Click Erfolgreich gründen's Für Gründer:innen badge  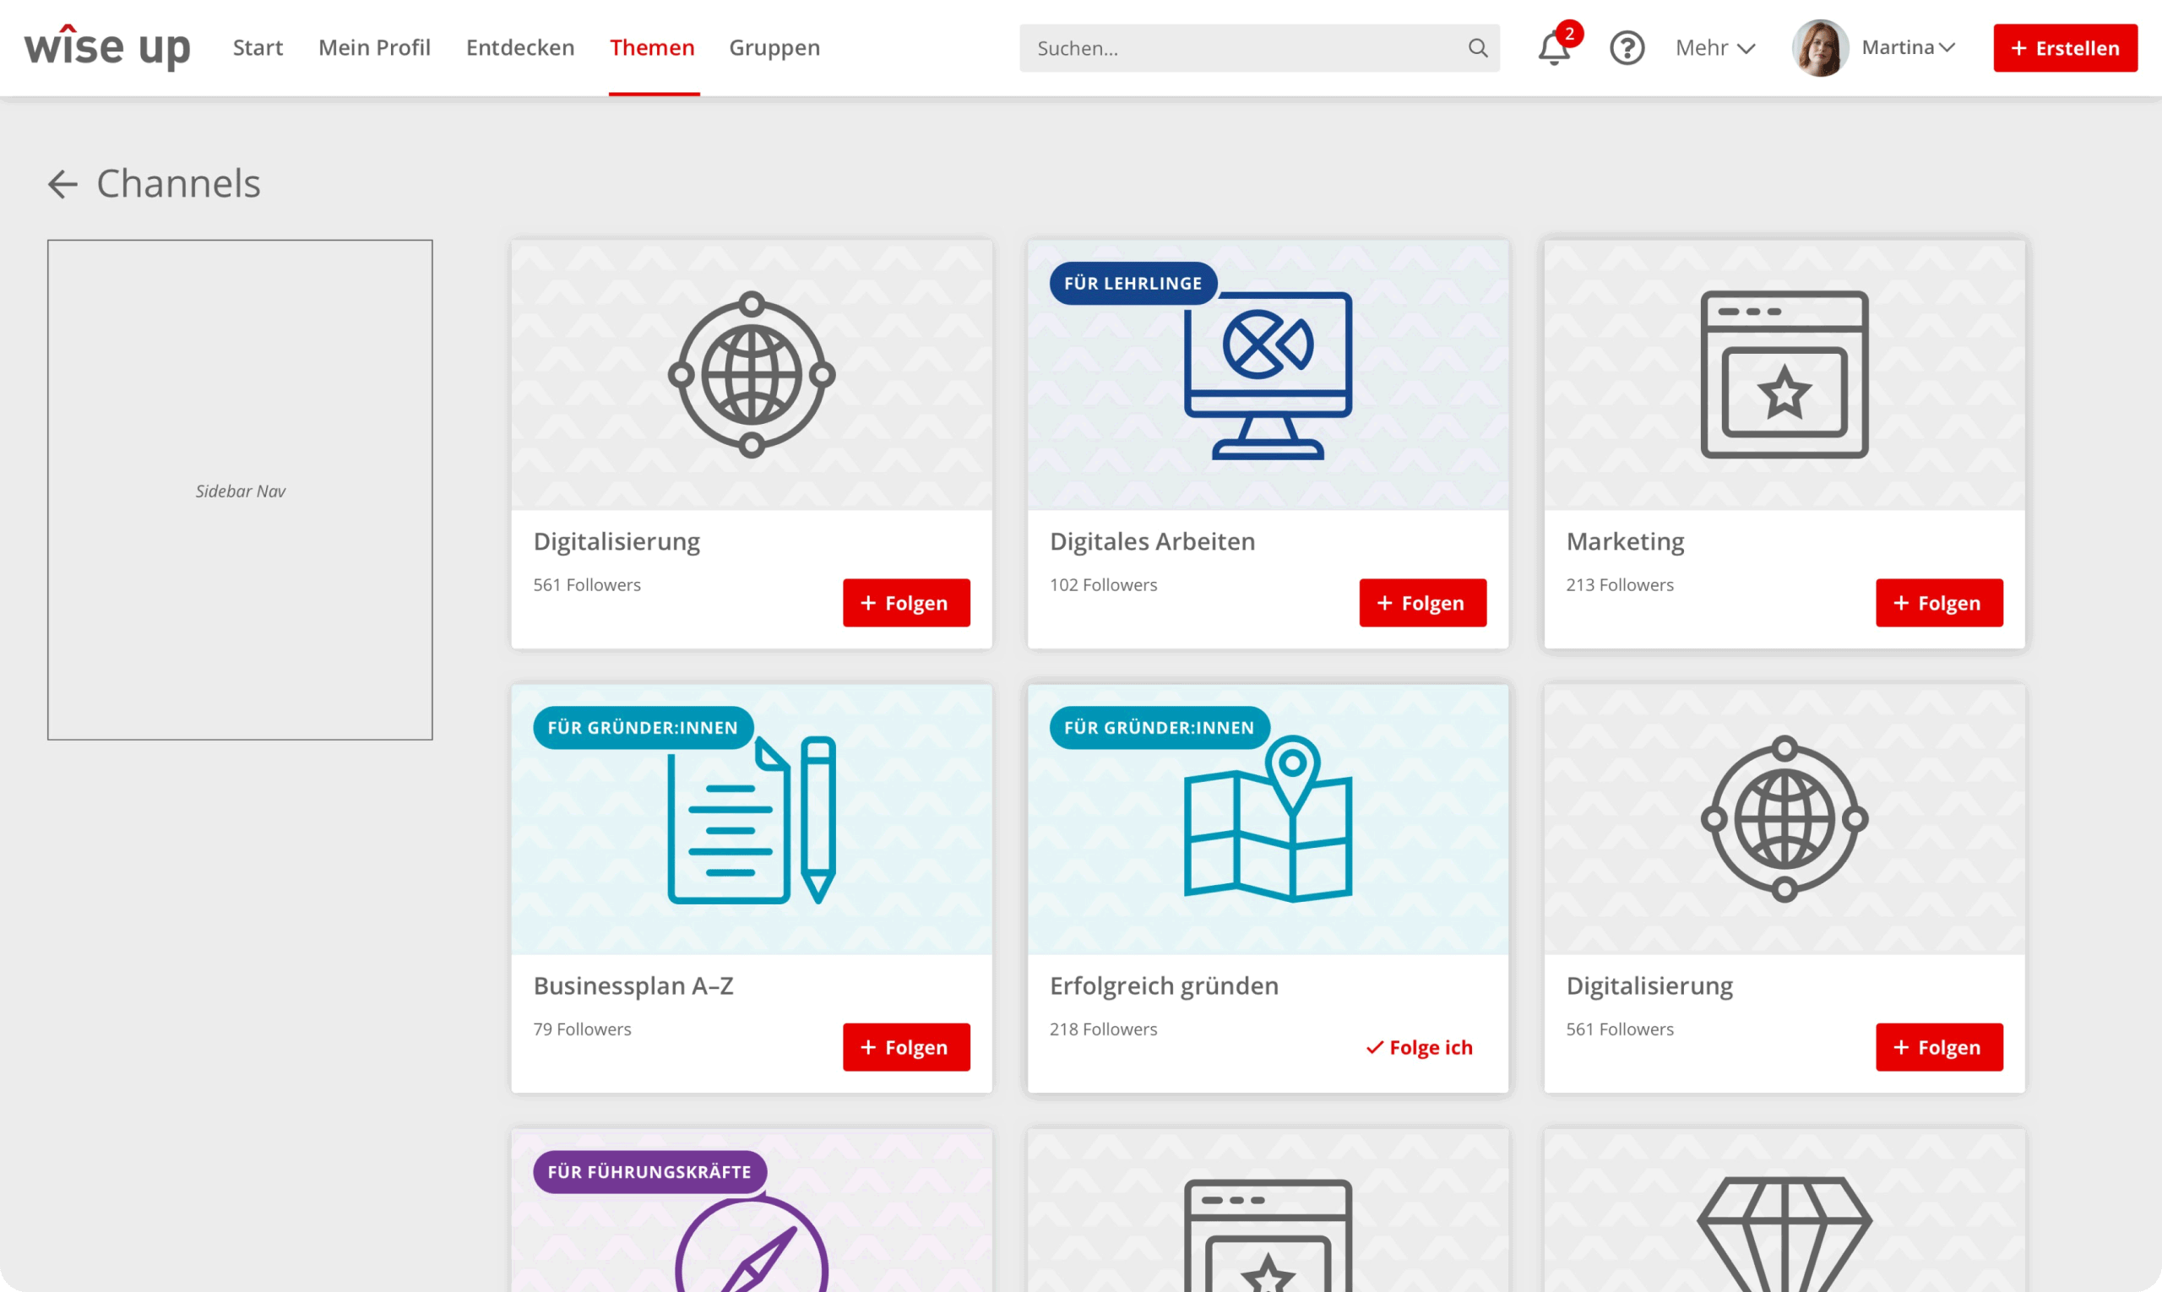point(1159,727)
